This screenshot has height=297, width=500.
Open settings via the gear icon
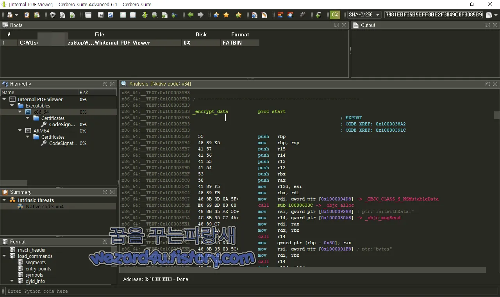(x=53, y=15)
